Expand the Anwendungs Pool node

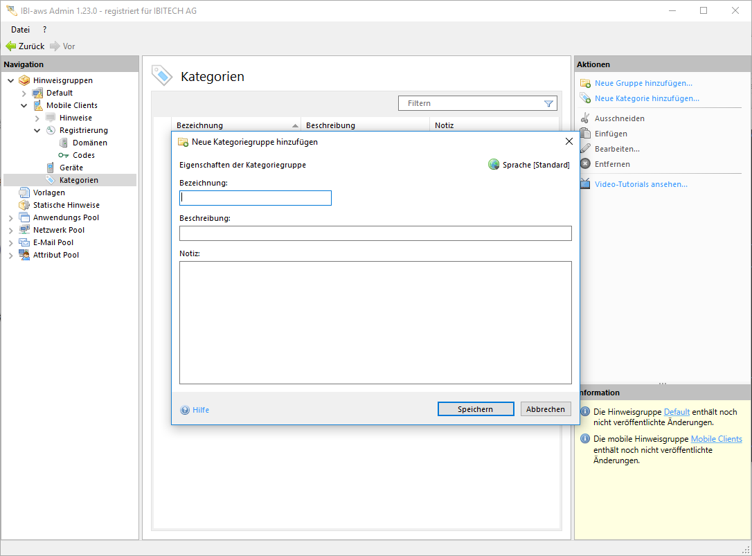click(11, 217)
